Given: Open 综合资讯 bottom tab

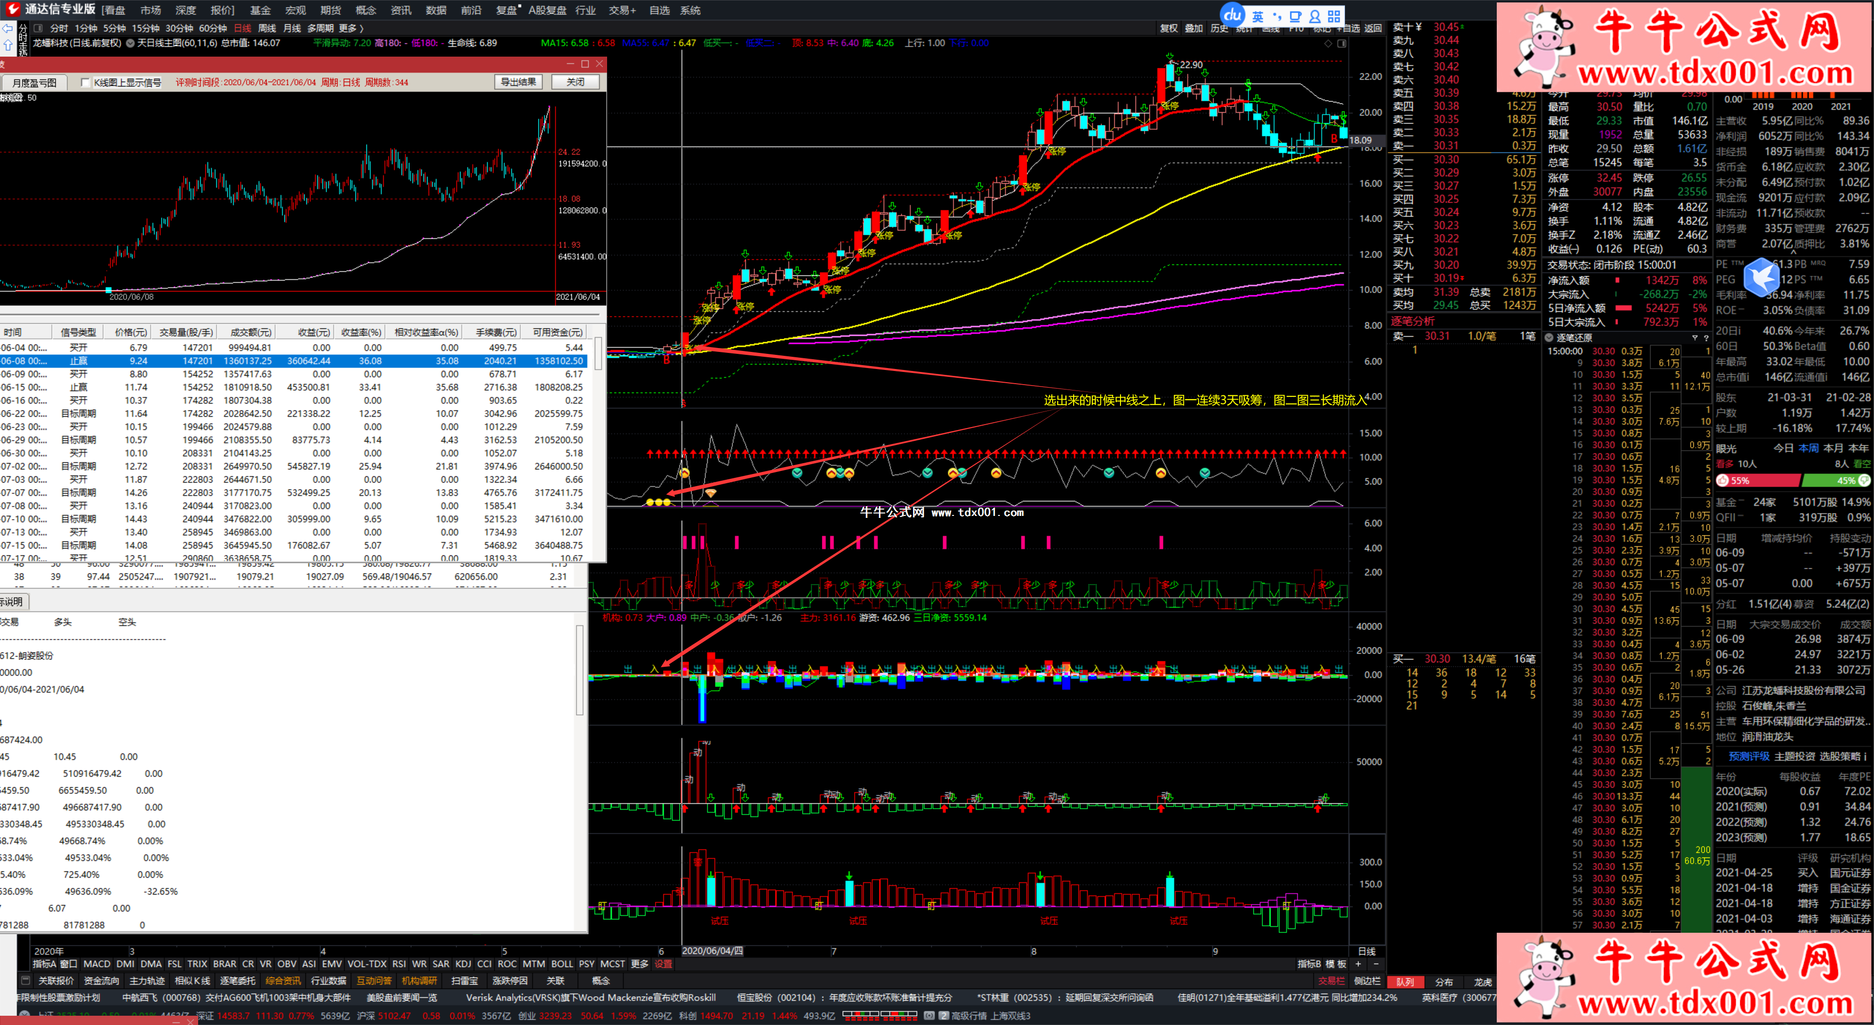Looking at the screenshot, I should click(x=283, y=981).
